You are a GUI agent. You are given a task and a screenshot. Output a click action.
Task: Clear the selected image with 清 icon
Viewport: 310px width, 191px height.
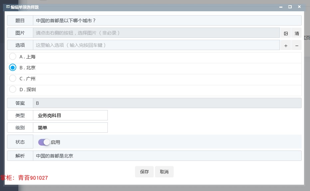click(297, 33)
